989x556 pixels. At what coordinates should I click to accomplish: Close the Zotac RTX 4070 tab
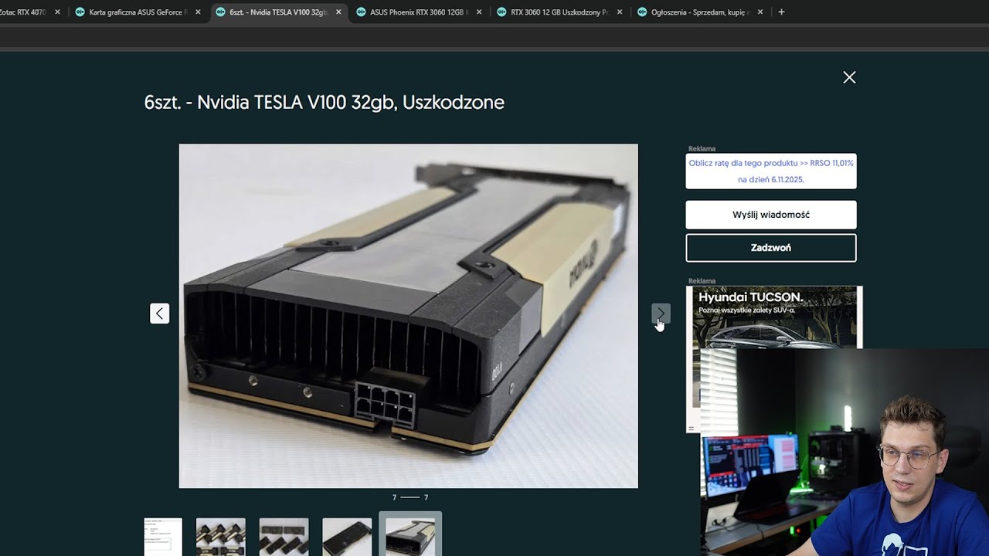[x=57, y=12]
